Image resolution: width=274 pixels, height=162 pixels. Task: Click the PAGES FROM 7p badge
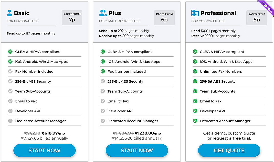coord(72,17)
